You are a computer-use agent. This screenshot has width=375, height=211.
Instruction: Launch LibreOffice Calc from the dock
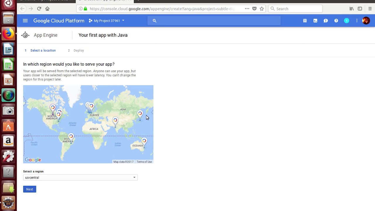click(8, 64)
